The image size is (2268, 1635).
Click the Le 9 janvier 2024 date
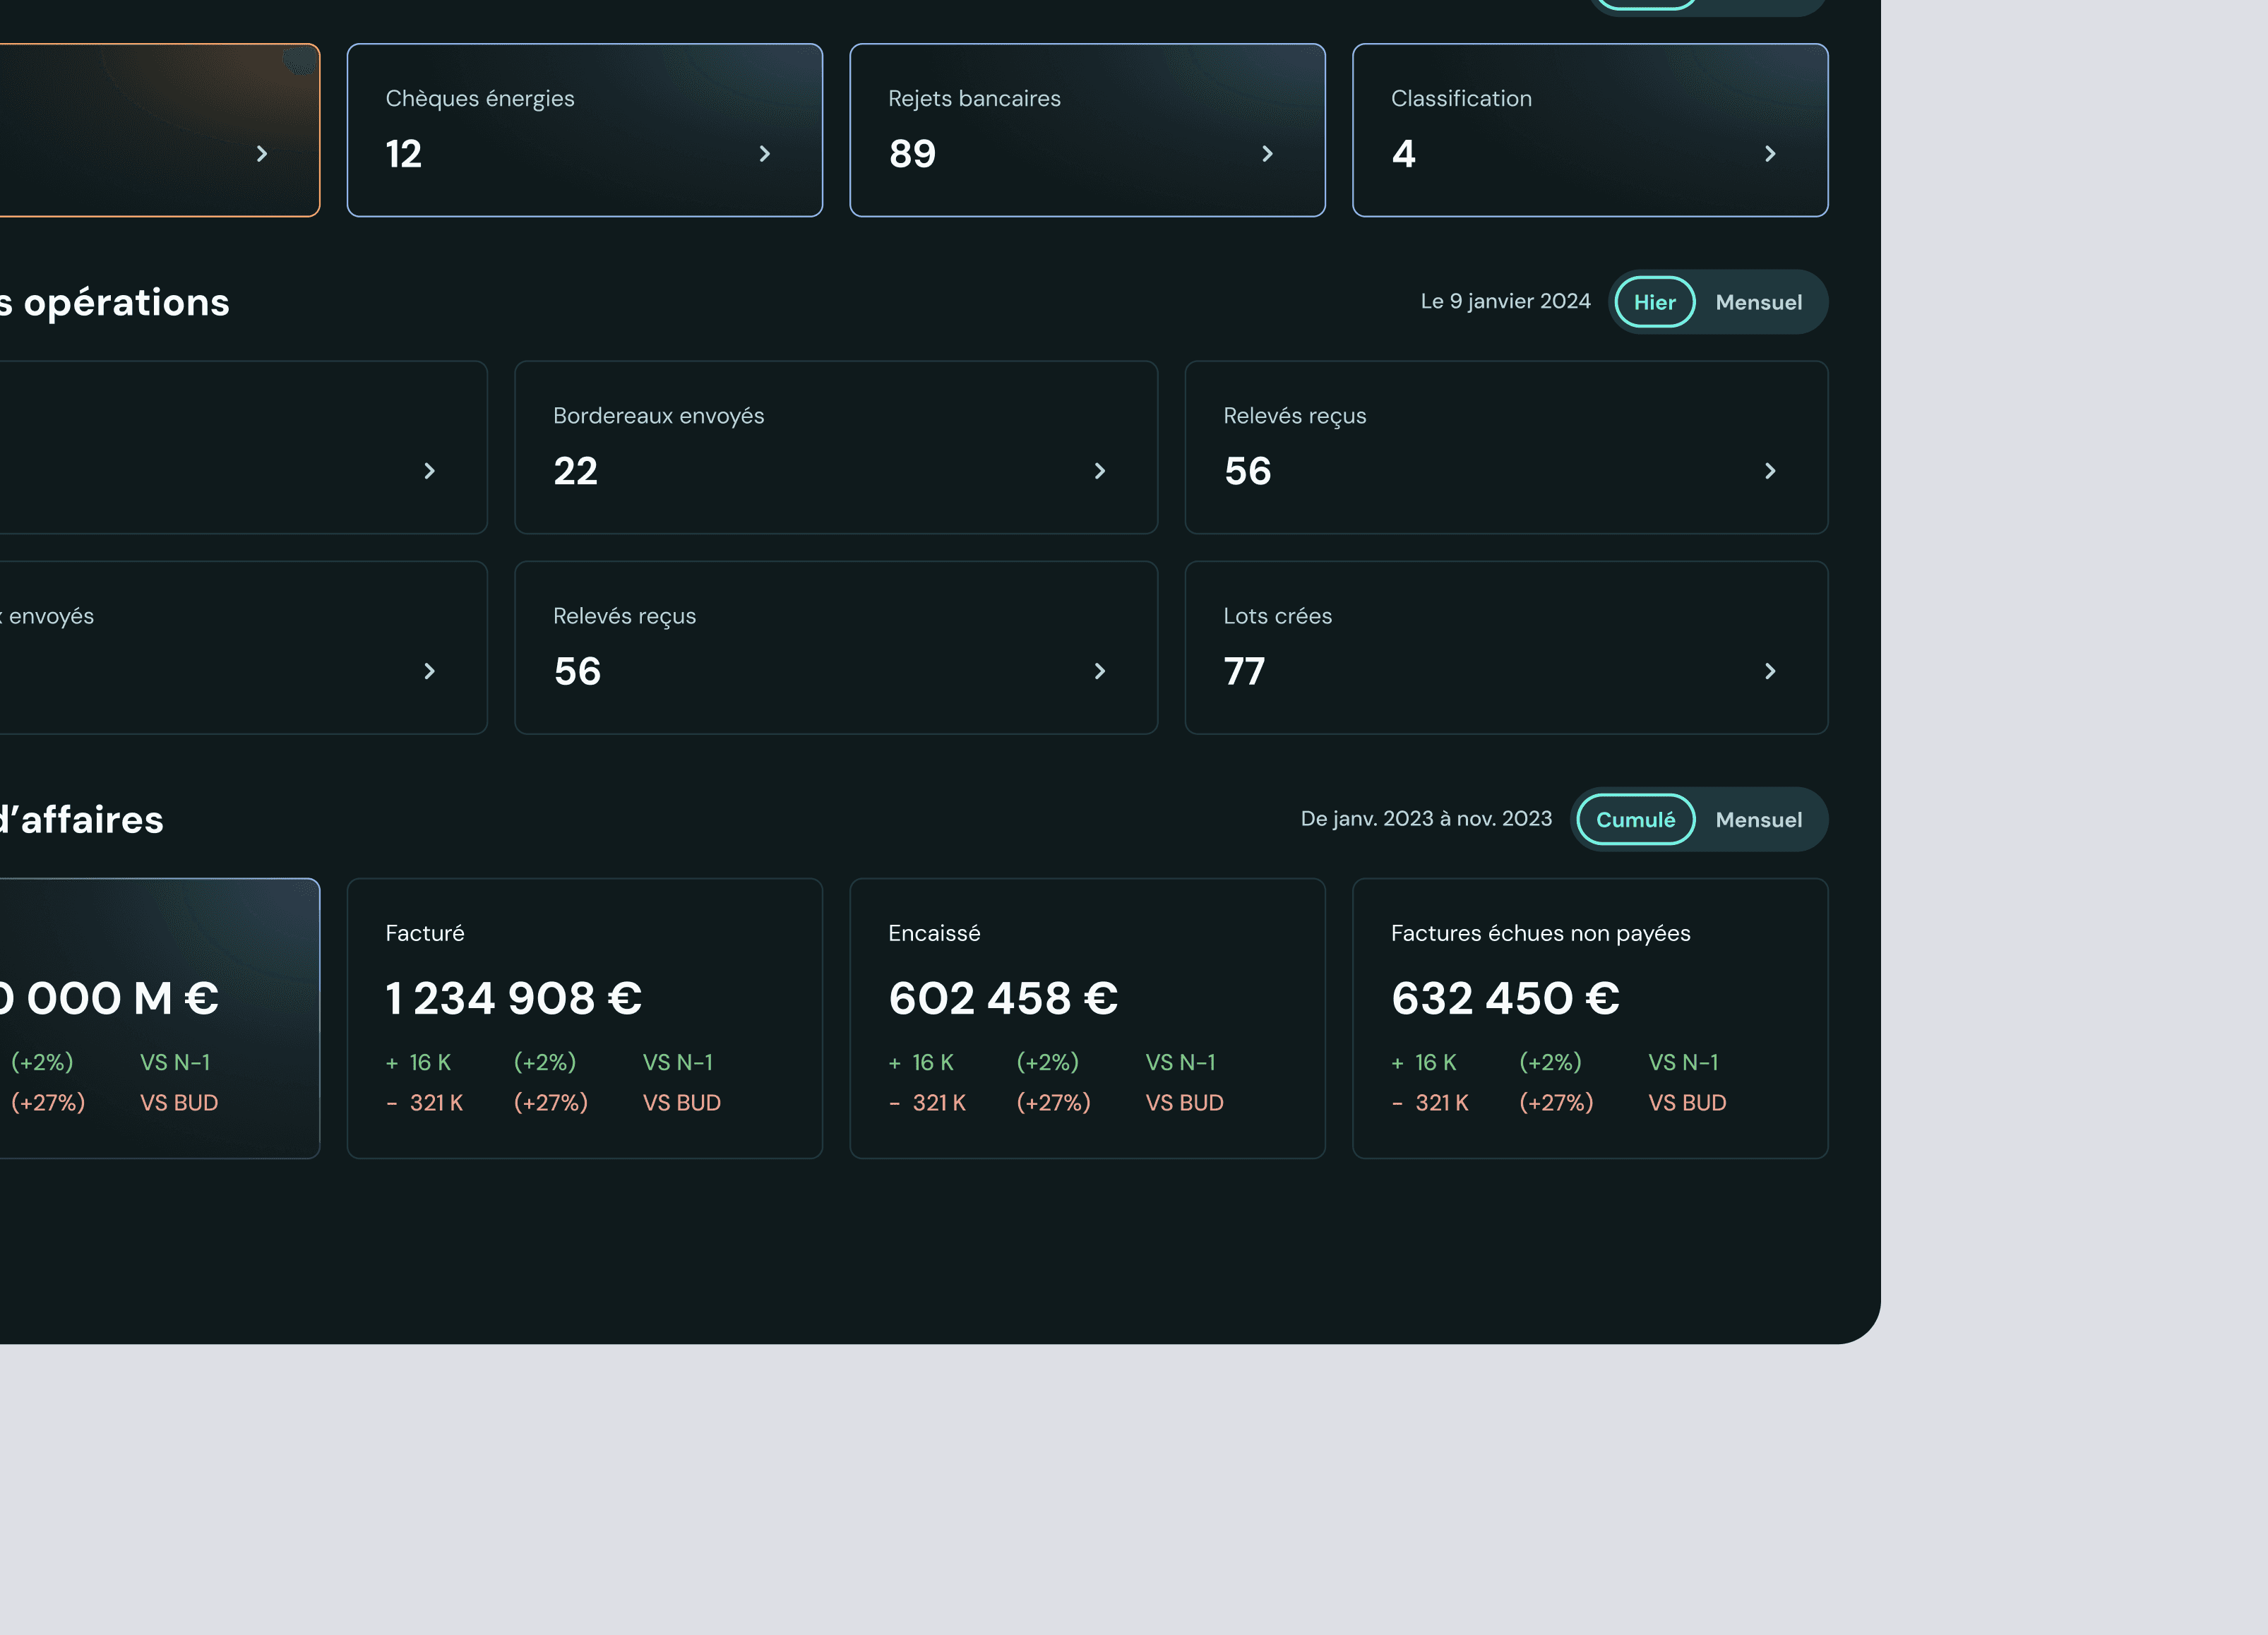click(x=1505, y=301)
